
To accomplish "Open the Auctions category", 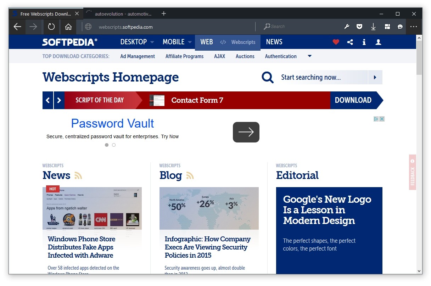I will coord(245,56).
